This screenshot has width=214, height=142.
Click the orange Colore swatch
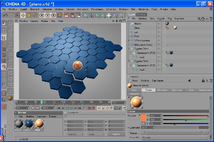[x=143, y=118]
